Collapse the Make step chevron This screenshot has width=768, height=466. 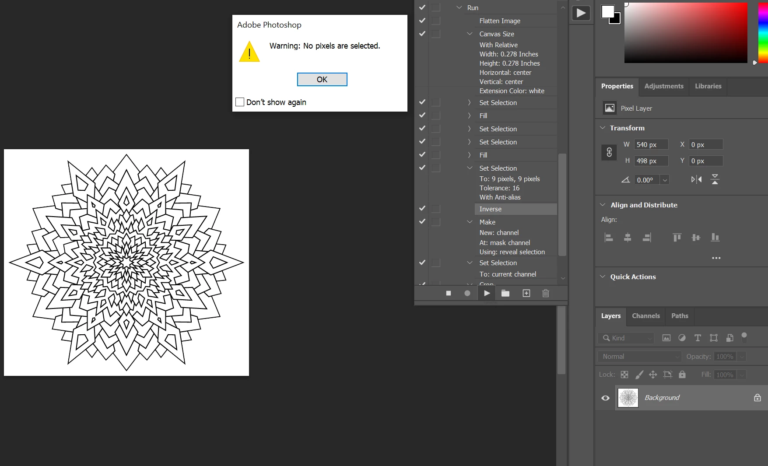tap(470, 222)
